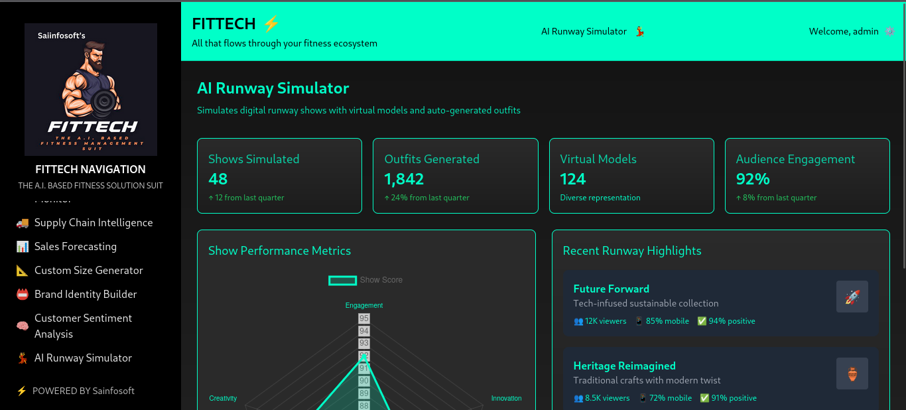Select the Audience Engagement stat card
This screenshot has height=410, width=906.
tap(807, 176)
